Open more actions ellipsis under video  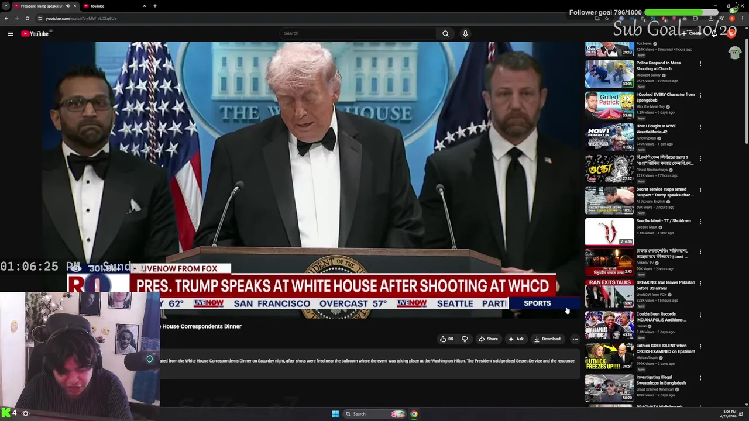(575, 339)
